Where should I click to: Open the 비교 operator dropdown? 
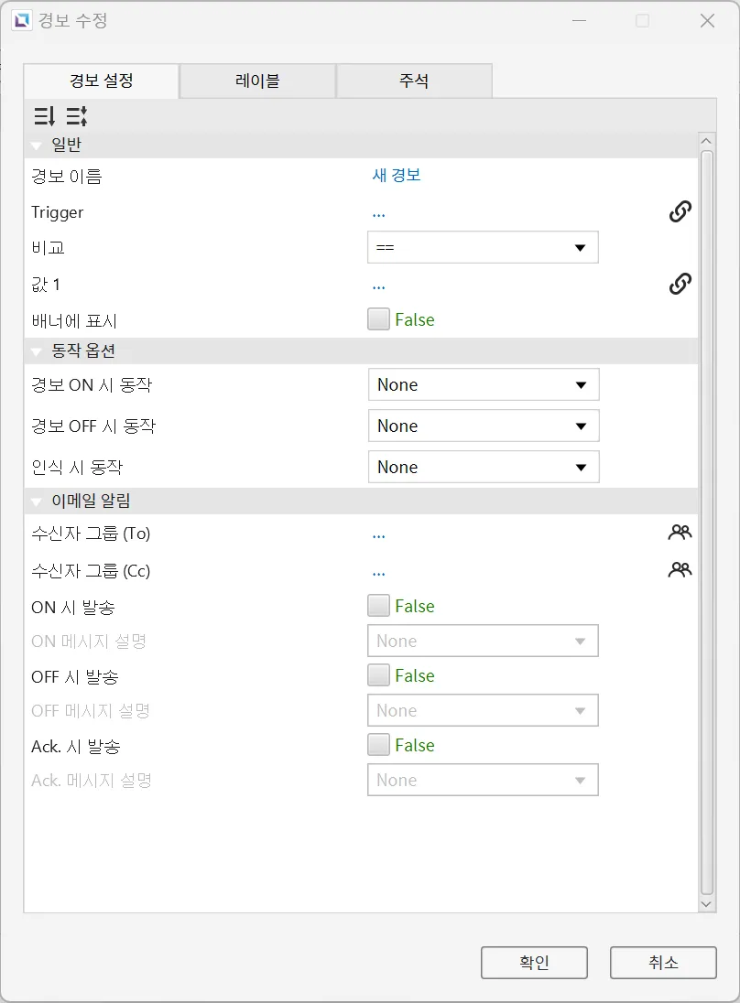(x=483, y=248)
